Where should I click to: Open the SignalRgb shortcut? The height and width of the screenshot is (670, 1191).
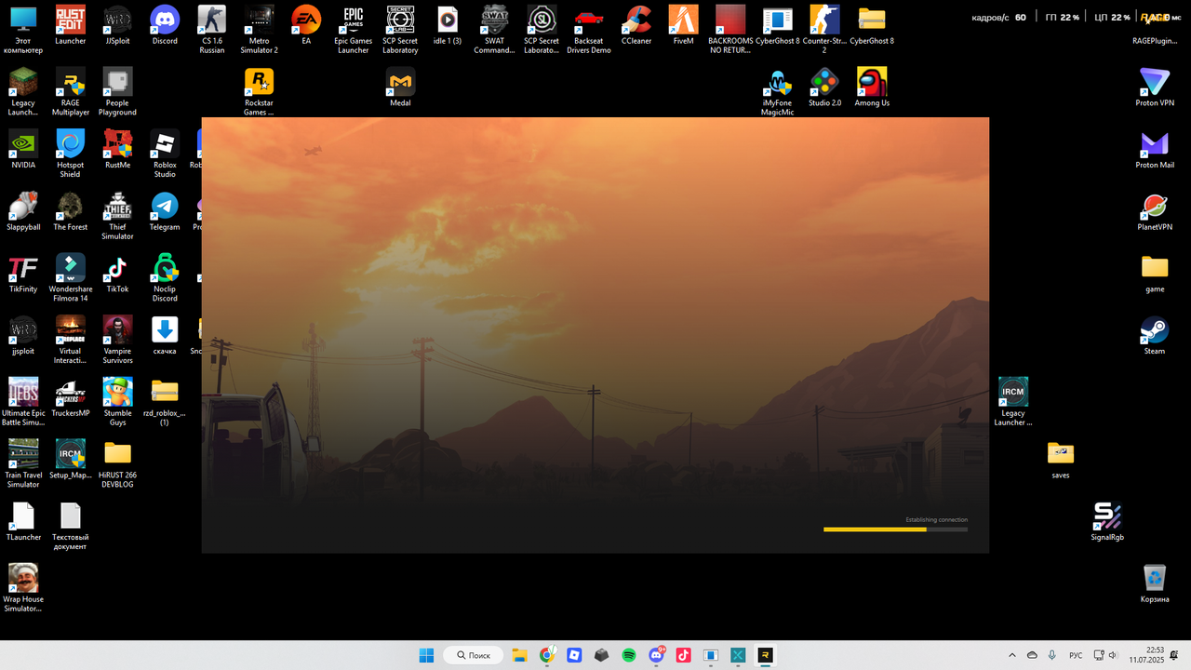(1107, 522)
